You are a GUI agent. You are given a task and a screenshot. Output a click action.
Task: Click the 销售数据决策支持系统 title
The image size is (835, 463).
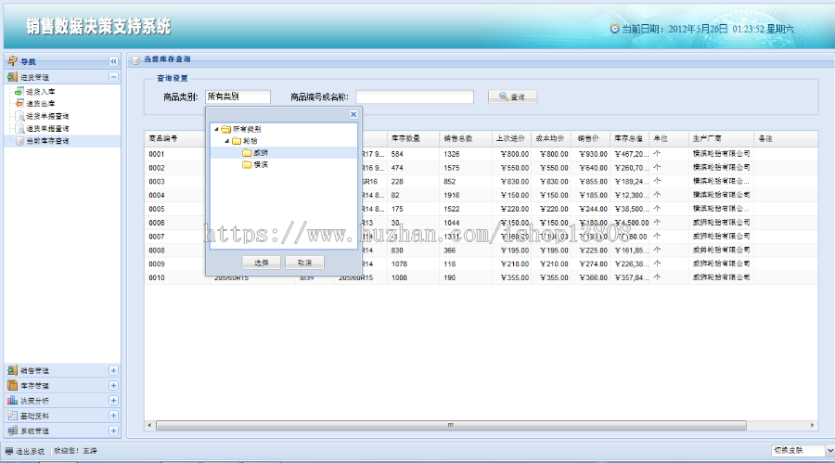point(98,27)
